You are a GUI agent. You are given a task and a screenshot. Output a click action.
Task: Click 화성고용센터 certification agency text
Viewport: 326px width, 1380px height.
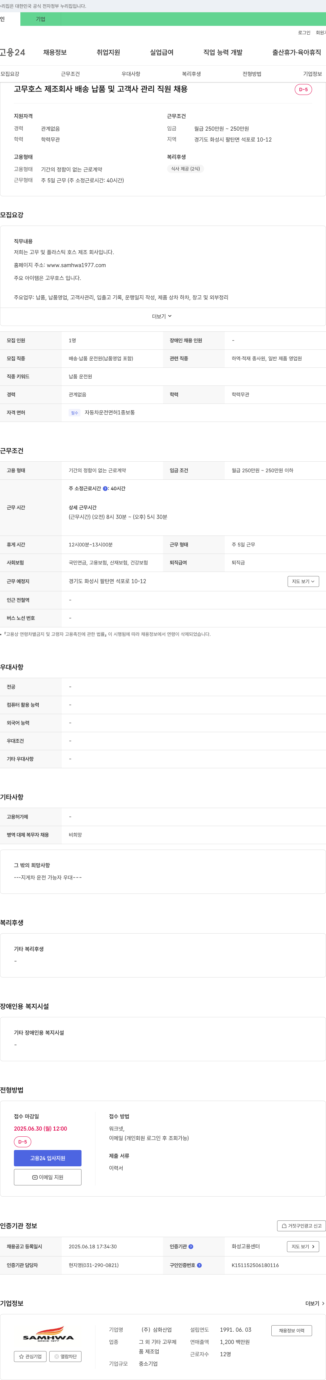coord(246,1247)
